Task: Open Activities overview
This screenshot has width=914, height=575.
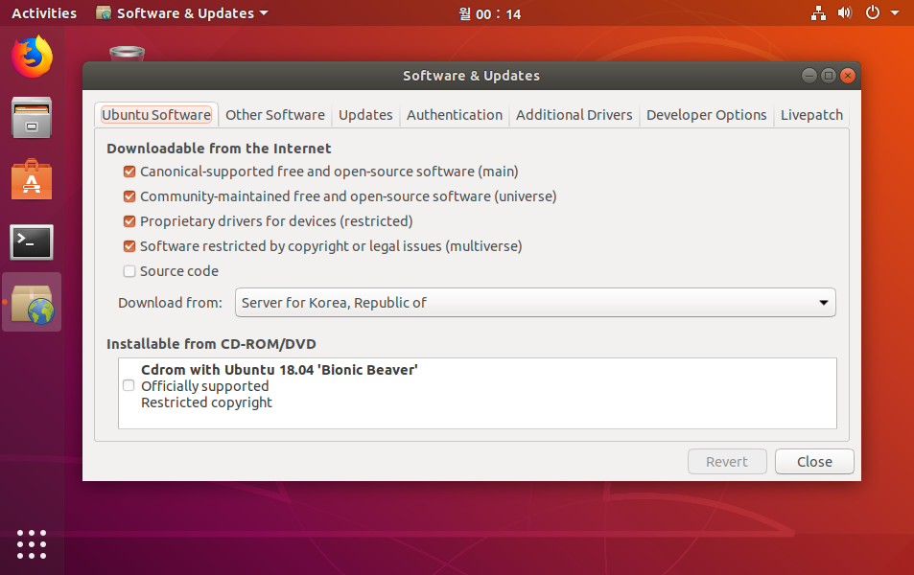Action: point(44,12)
